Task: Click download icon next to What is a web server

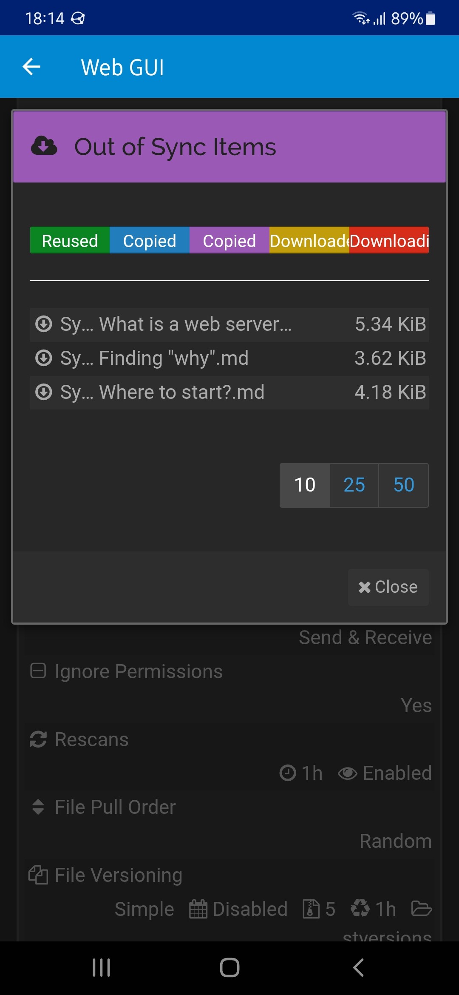Action: 43,324
